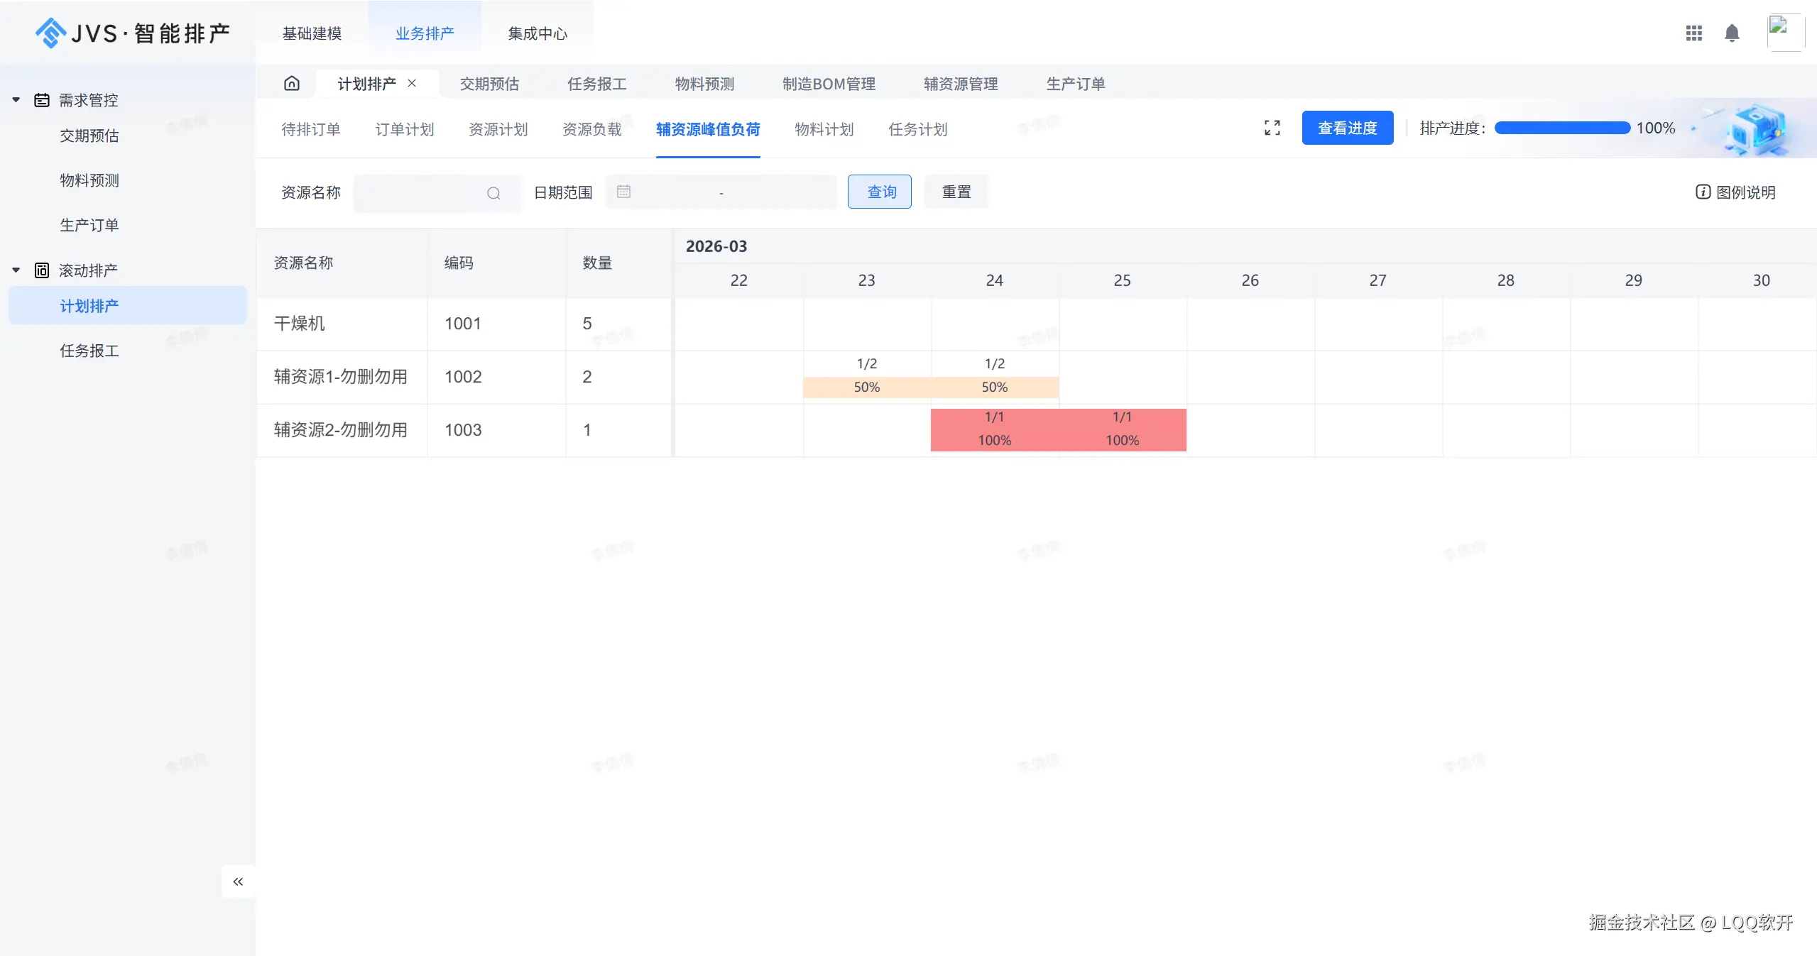Viewport: 1817px width, 956px height.
Task: Switch to the 集成中心 menu item
Action: click(x=538, y=33)
